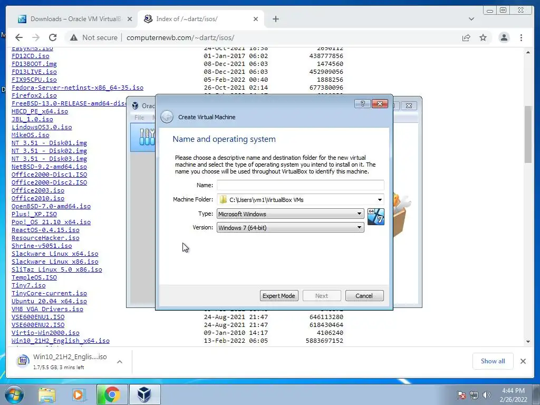Open Version dropdown Windows 7 (64-bit)
The width and height of the screenshot is (540, 405).
[291, 228]
